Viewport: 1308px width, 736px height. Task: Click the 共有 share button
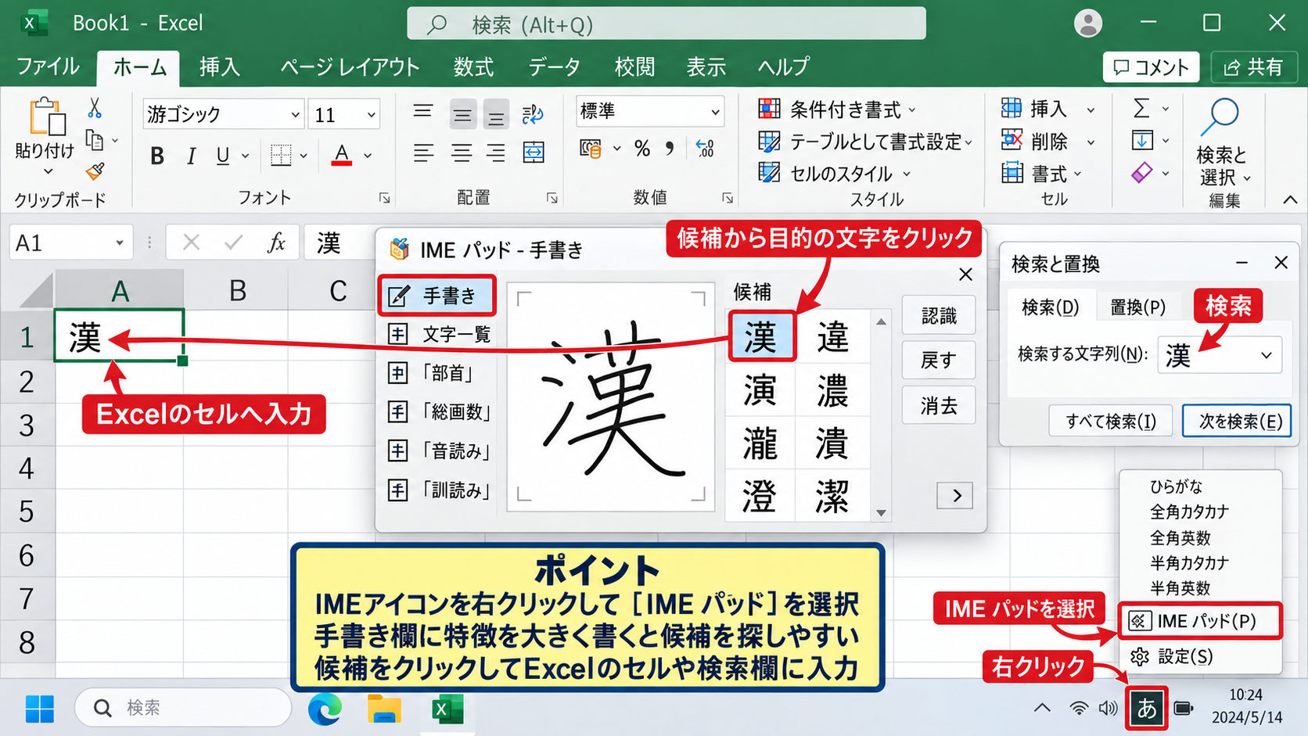point(1254,67)
